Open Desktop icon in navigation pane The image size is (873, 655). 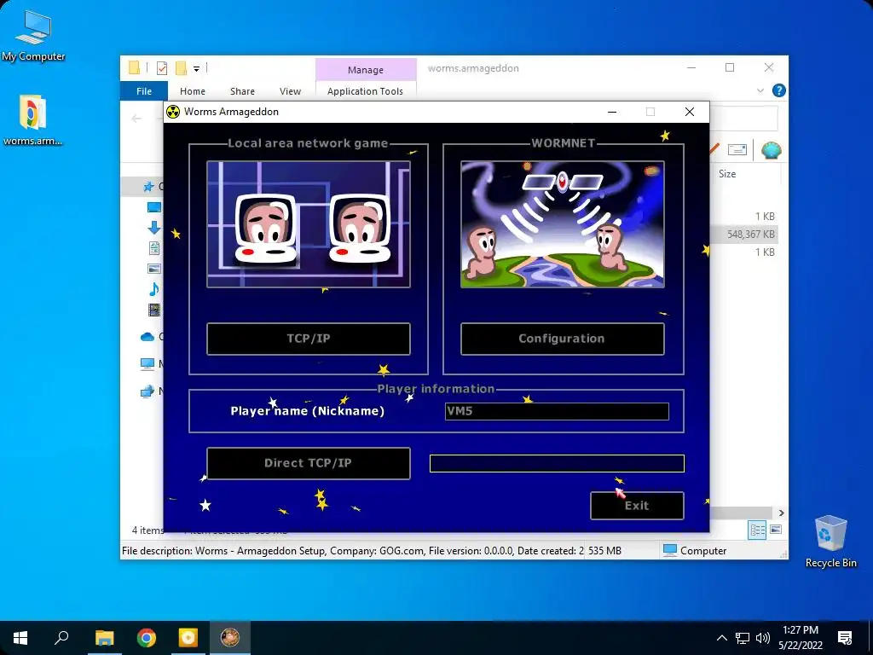pyautogui.click(x=154, y=208)
